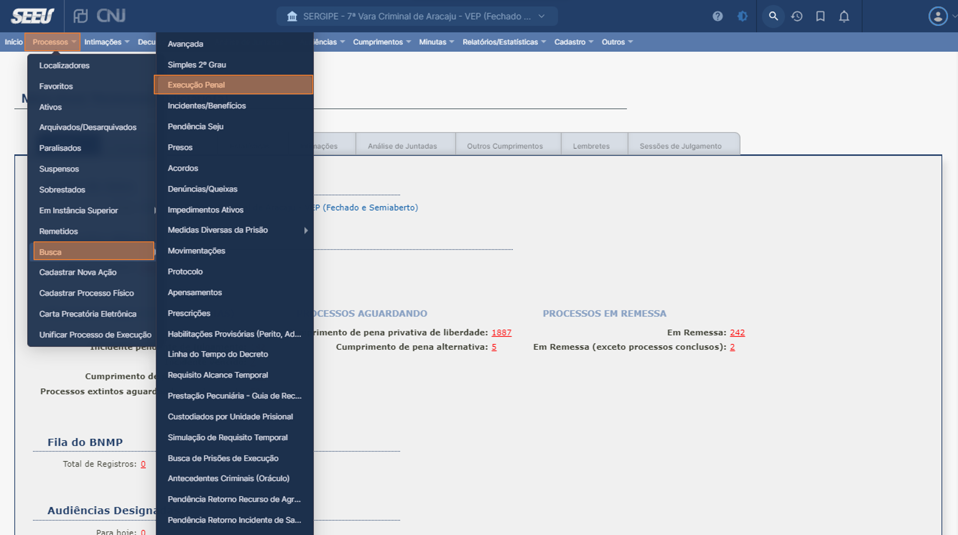Expand the Intimações menu
Image resolution: width=958 pixels, height=535 pixels.
point(107,42)
